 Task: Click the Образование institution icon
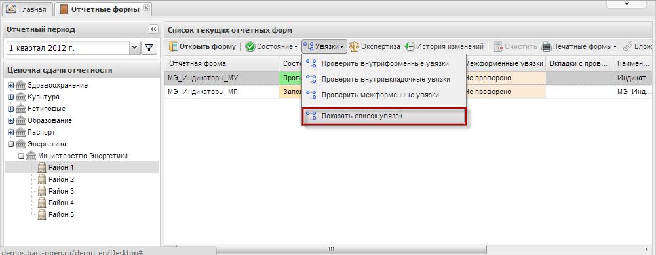click(x=20, y=120)
